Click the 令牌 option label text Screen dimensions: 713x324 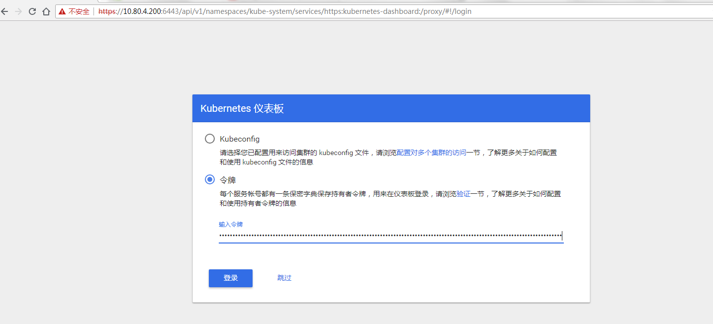click(228, 180)
